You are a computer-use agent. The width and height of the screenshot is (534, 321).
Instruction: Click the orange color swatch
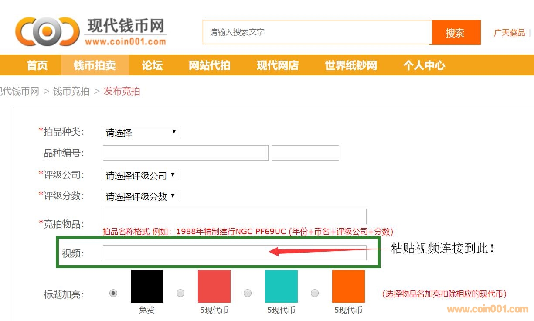click(x=348, y=286)
